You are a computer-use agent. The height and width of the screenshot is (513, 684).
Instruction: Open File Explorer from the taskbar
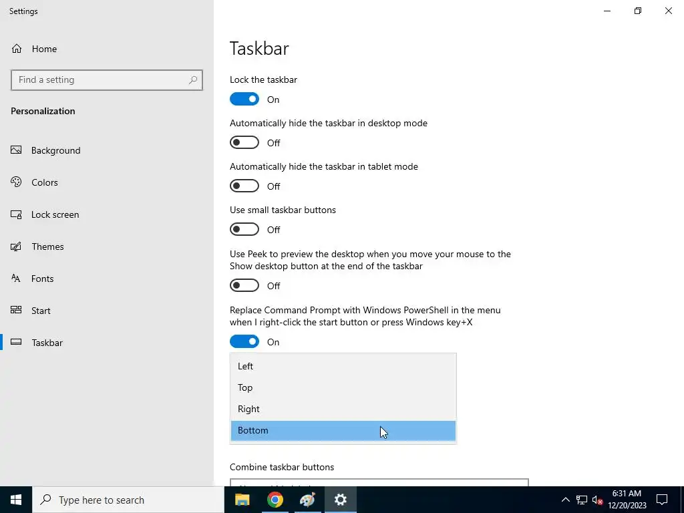(x=242, y=500)
